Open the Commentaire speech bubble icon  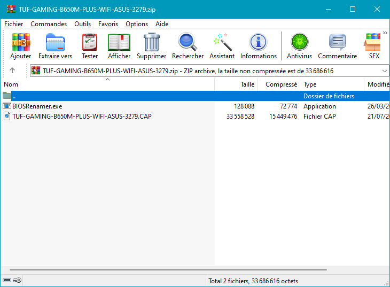[338, 42]
